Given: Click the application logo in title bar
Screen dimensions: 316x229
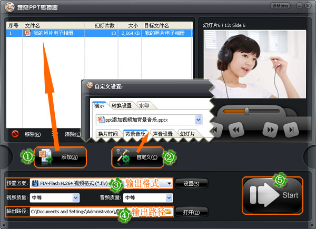Looking at the screenshot, I should point(9,7).
